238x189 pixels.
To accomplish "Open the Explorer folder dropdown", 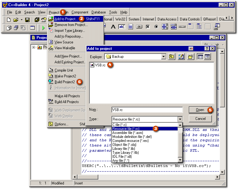I will coord(163,57).
